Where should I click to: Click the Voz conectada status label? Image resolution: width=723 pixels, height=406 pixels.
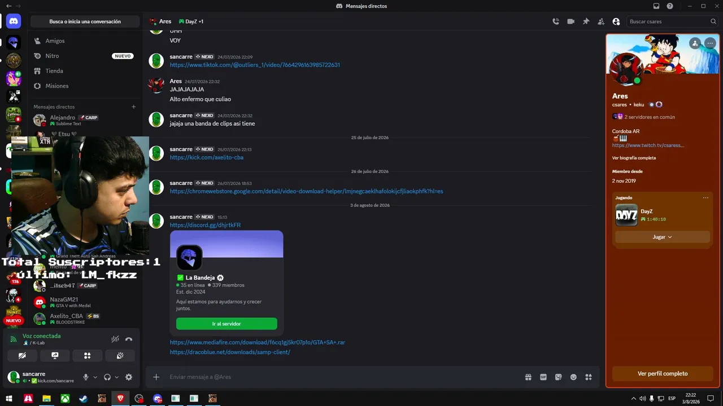(x=42, y=336)
